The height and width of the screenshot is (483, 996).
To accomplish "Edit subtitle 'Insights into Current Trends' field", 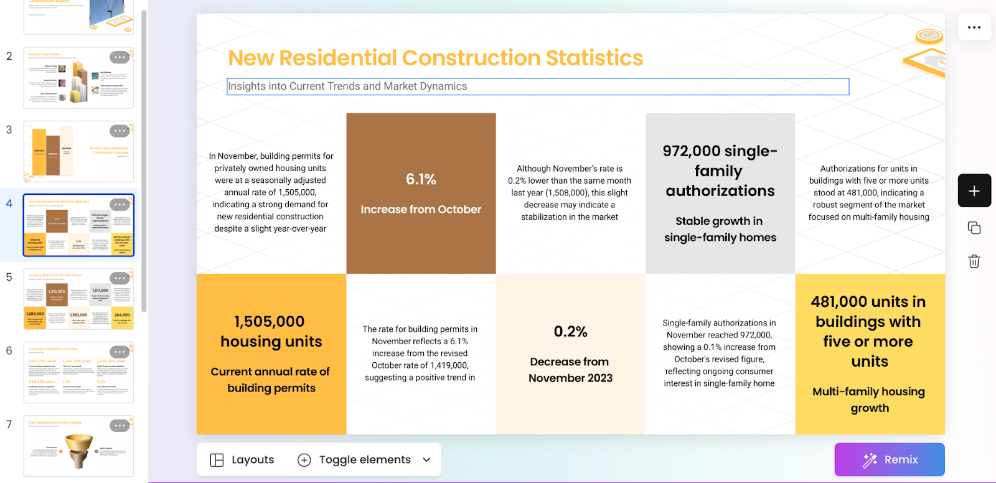I will (538, 87).
